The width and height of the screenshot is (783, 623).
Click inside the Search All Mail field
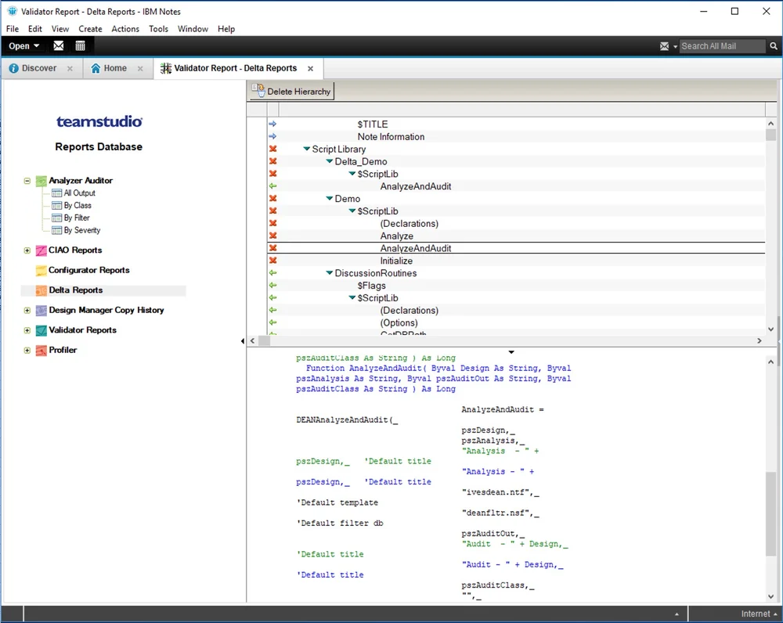(x=721, y=45)
